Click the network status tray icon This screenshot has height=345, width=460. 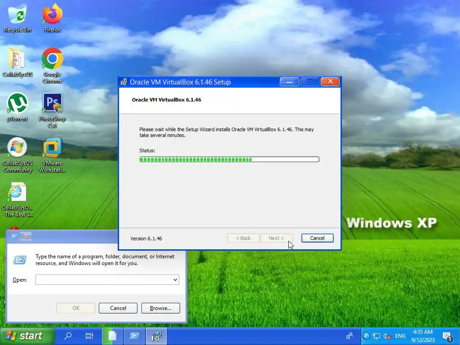click(376, 336)
